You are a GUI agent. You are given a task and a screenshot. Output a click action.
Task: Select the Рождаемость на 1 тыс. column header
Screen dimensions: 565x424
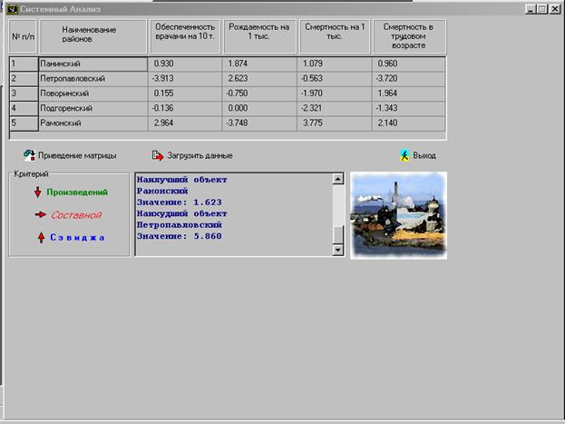pyautogui.click(x=259, y=35)
